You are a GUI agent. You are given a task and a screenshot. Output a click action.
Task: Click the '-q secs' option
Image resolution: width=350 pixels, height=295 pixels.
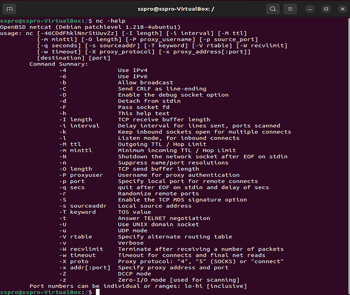coord(72,187)
